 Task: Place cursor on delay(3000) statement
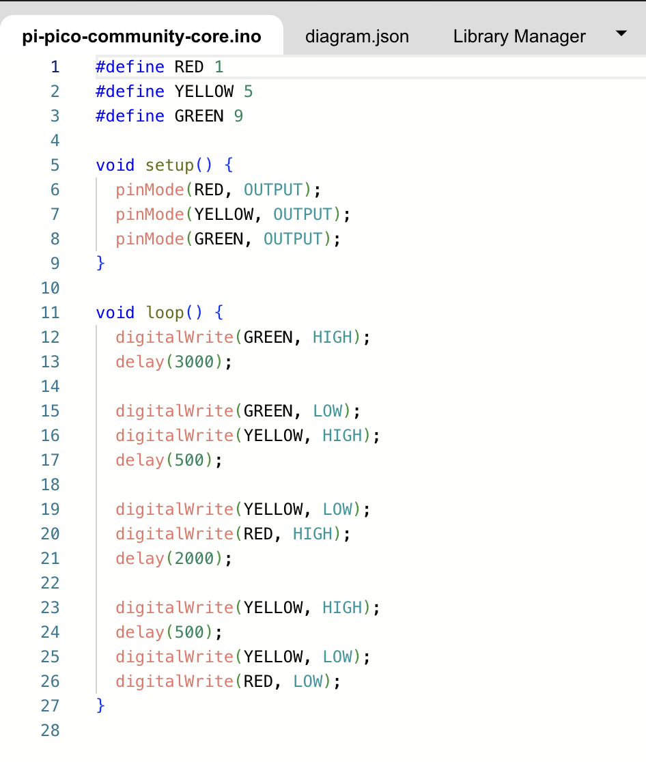173,362
